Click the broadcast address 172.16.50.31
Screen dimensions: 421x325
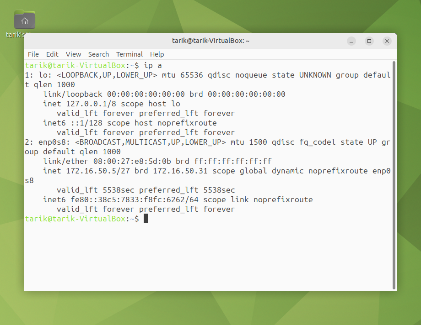coord(180,171)
